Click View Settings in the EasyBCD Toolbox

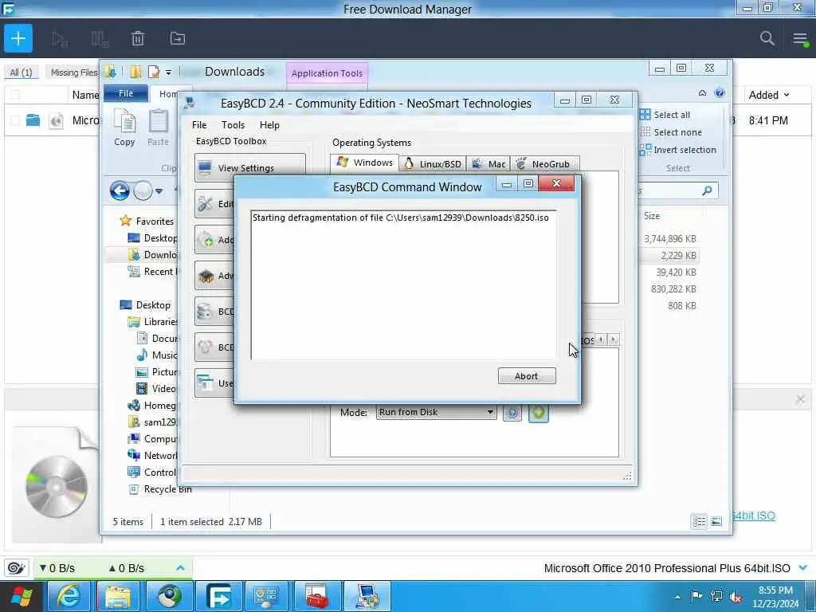249,167
